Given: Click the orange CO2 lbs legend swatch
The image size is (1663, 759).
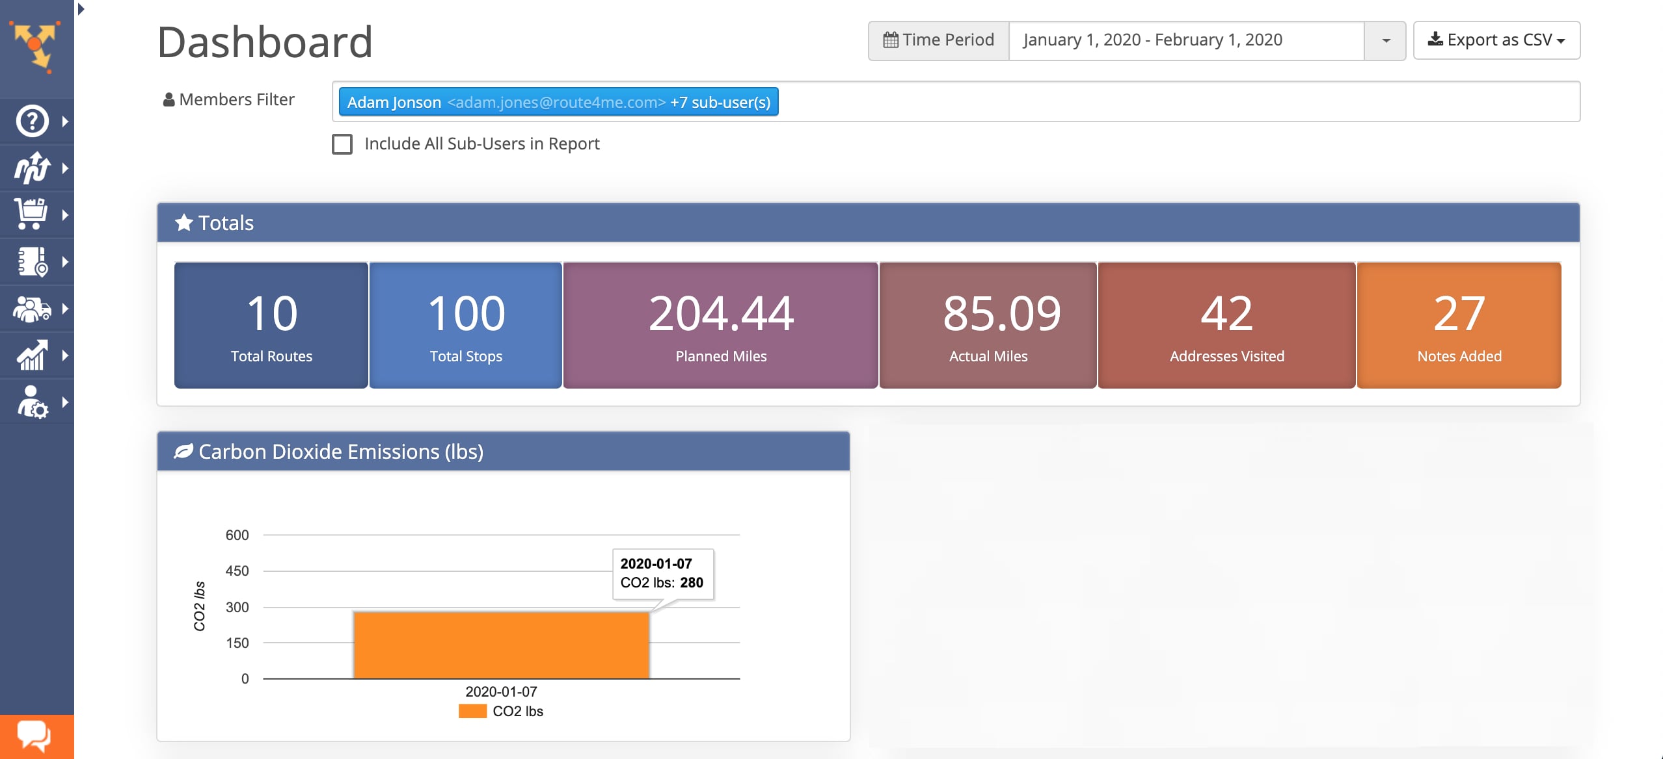Looking at the screenshot, I should coord(472,711).
